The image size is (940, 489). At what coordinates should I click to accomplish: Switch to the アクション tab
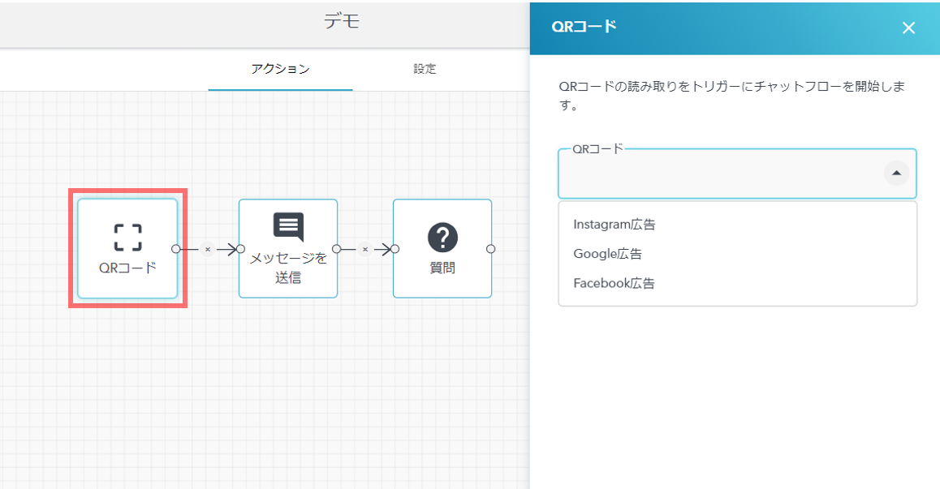tap(280, 69)
